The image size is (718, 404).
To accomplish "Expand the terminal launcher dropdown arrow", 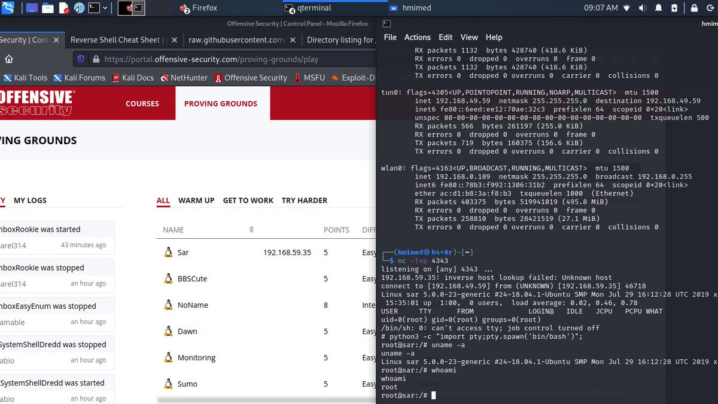I will click(105, 8).
